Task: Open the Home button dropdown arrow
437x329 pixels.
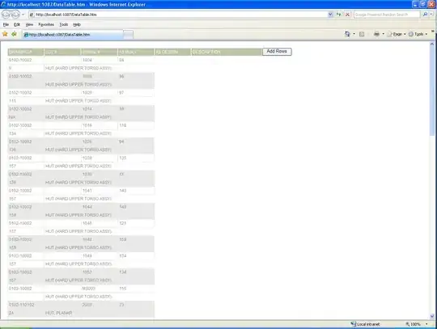Action: [354, 34]
